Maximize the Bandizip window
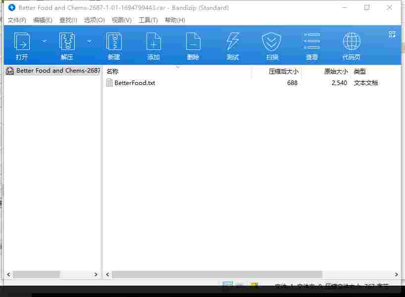The width and height of the screenshot is (405, 297). pyautogui.click(x=367, y=8)
